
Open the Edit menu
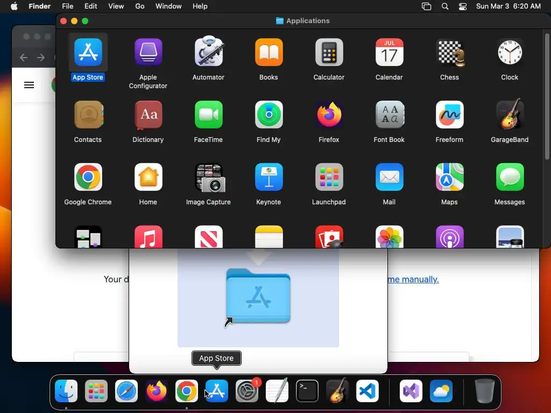(x=90, y=6)
